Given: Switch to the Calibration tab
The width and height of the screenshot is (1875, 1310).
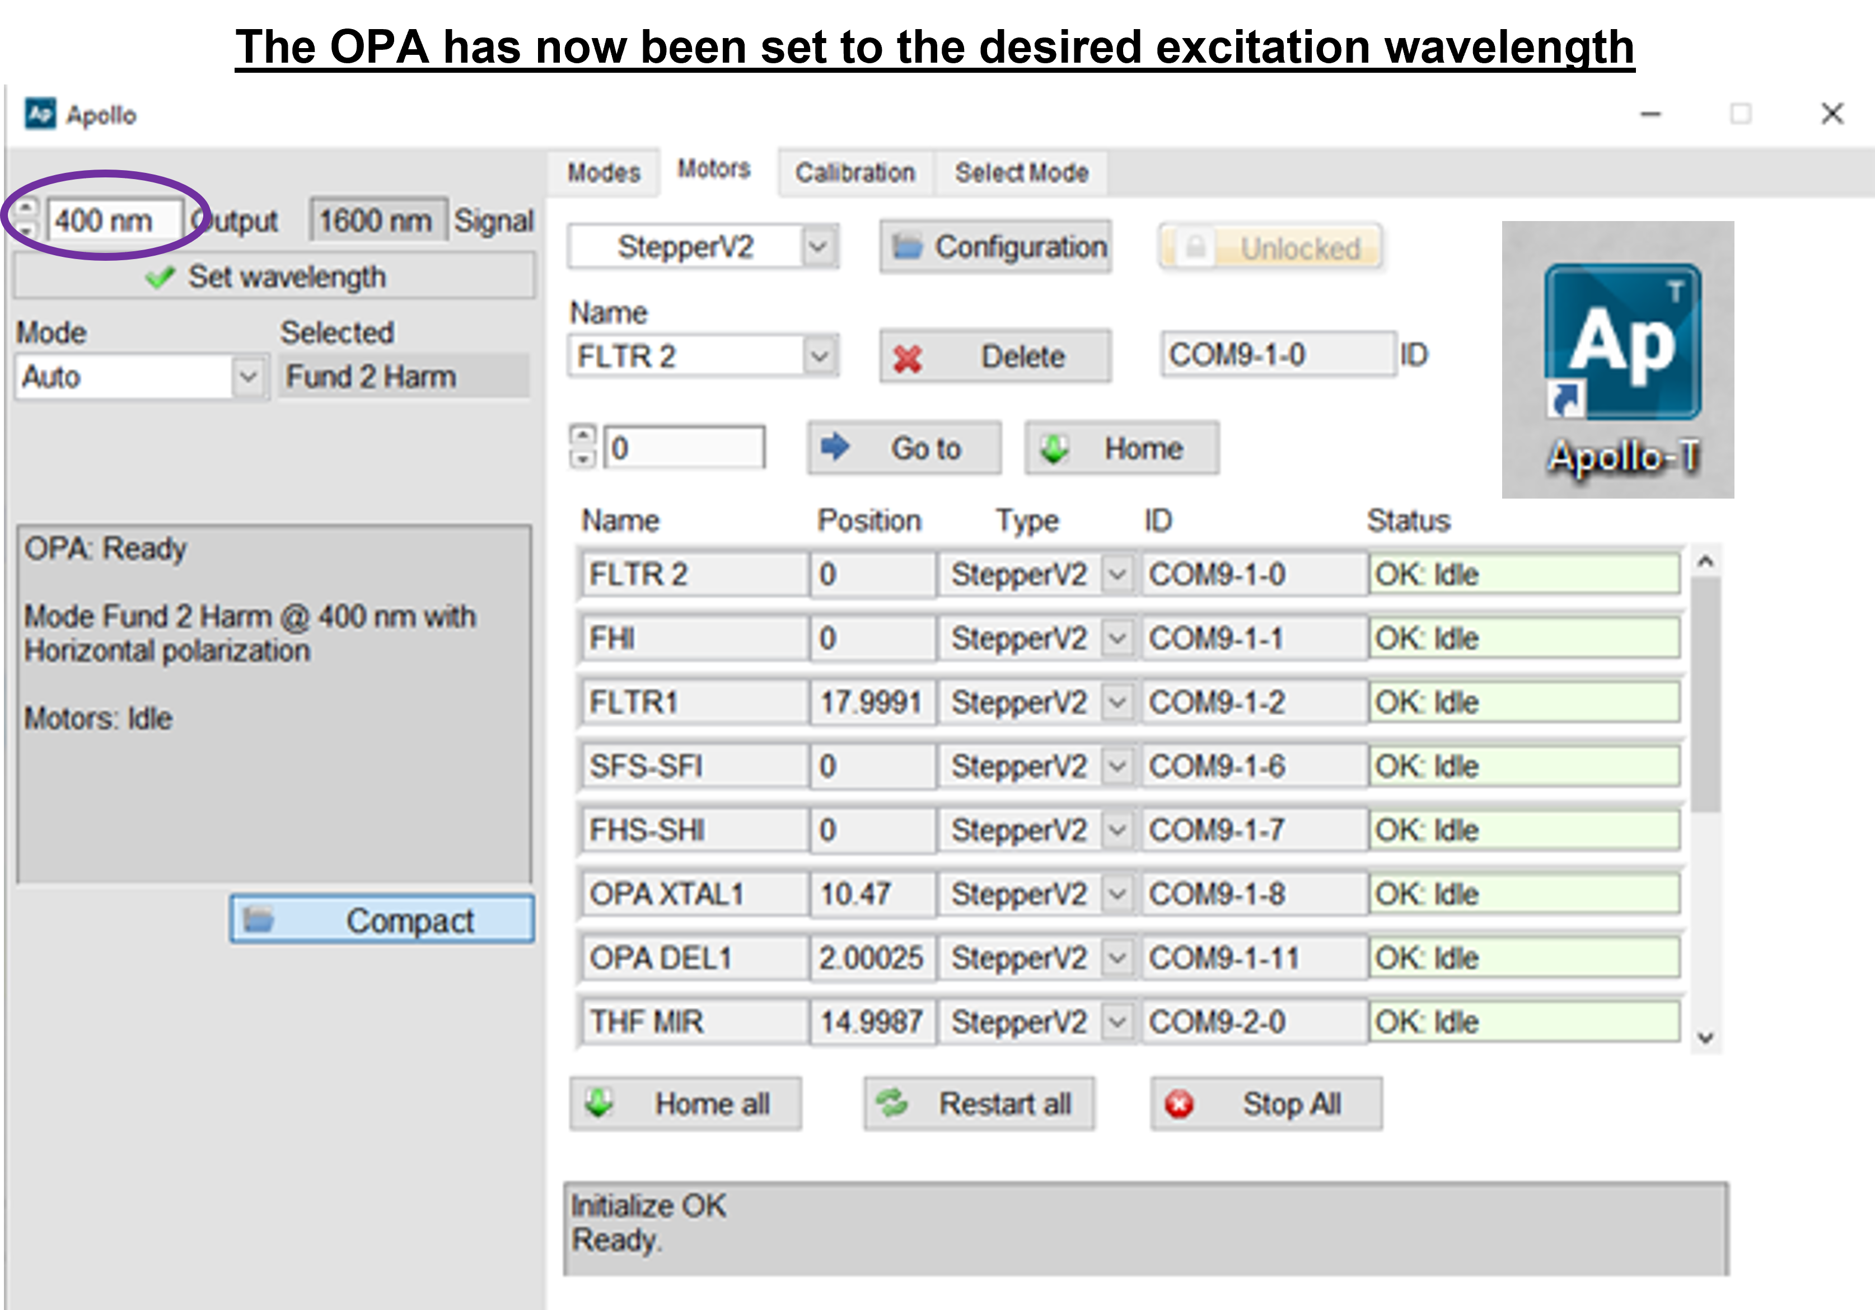Looking at the screenshot, I should point(854,173).
